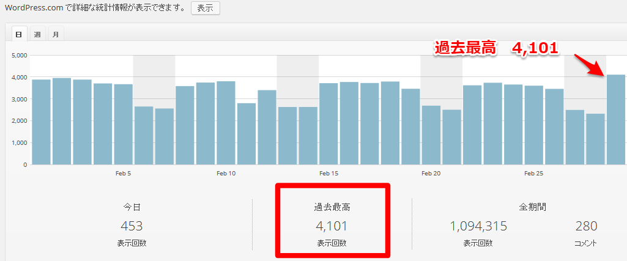Click today's view count of 453
Viewport: 627px width, 261px height.
tap(132, 226)
